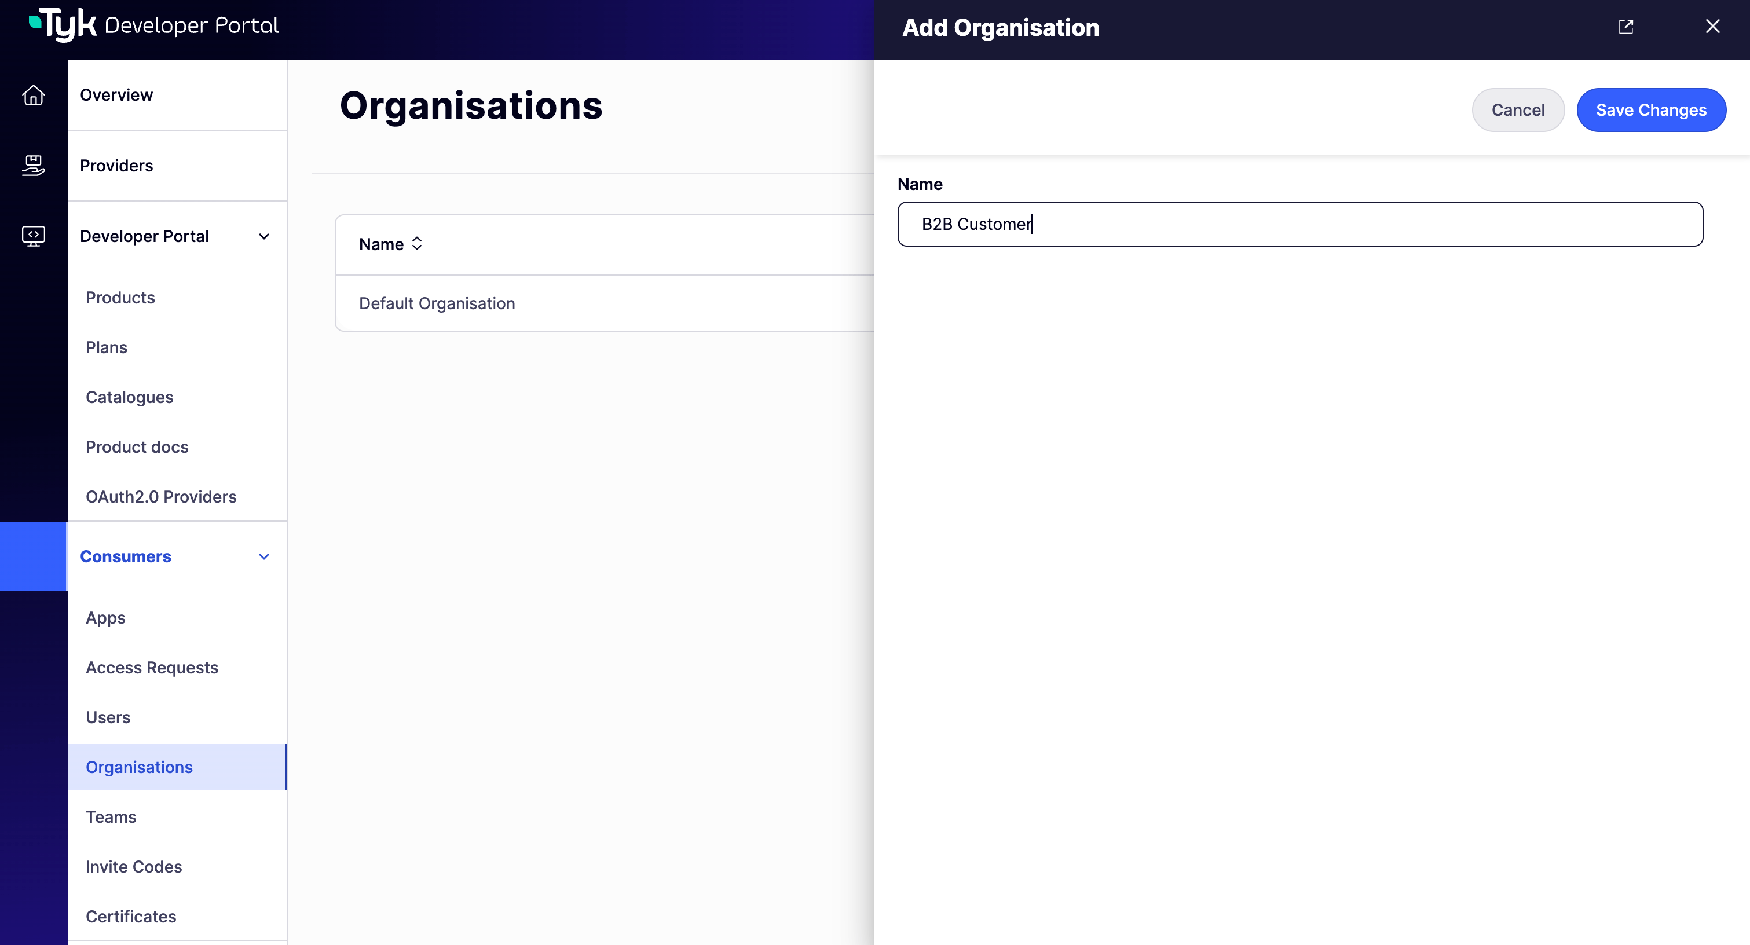Click the Cancel button

pos(1518,110)
